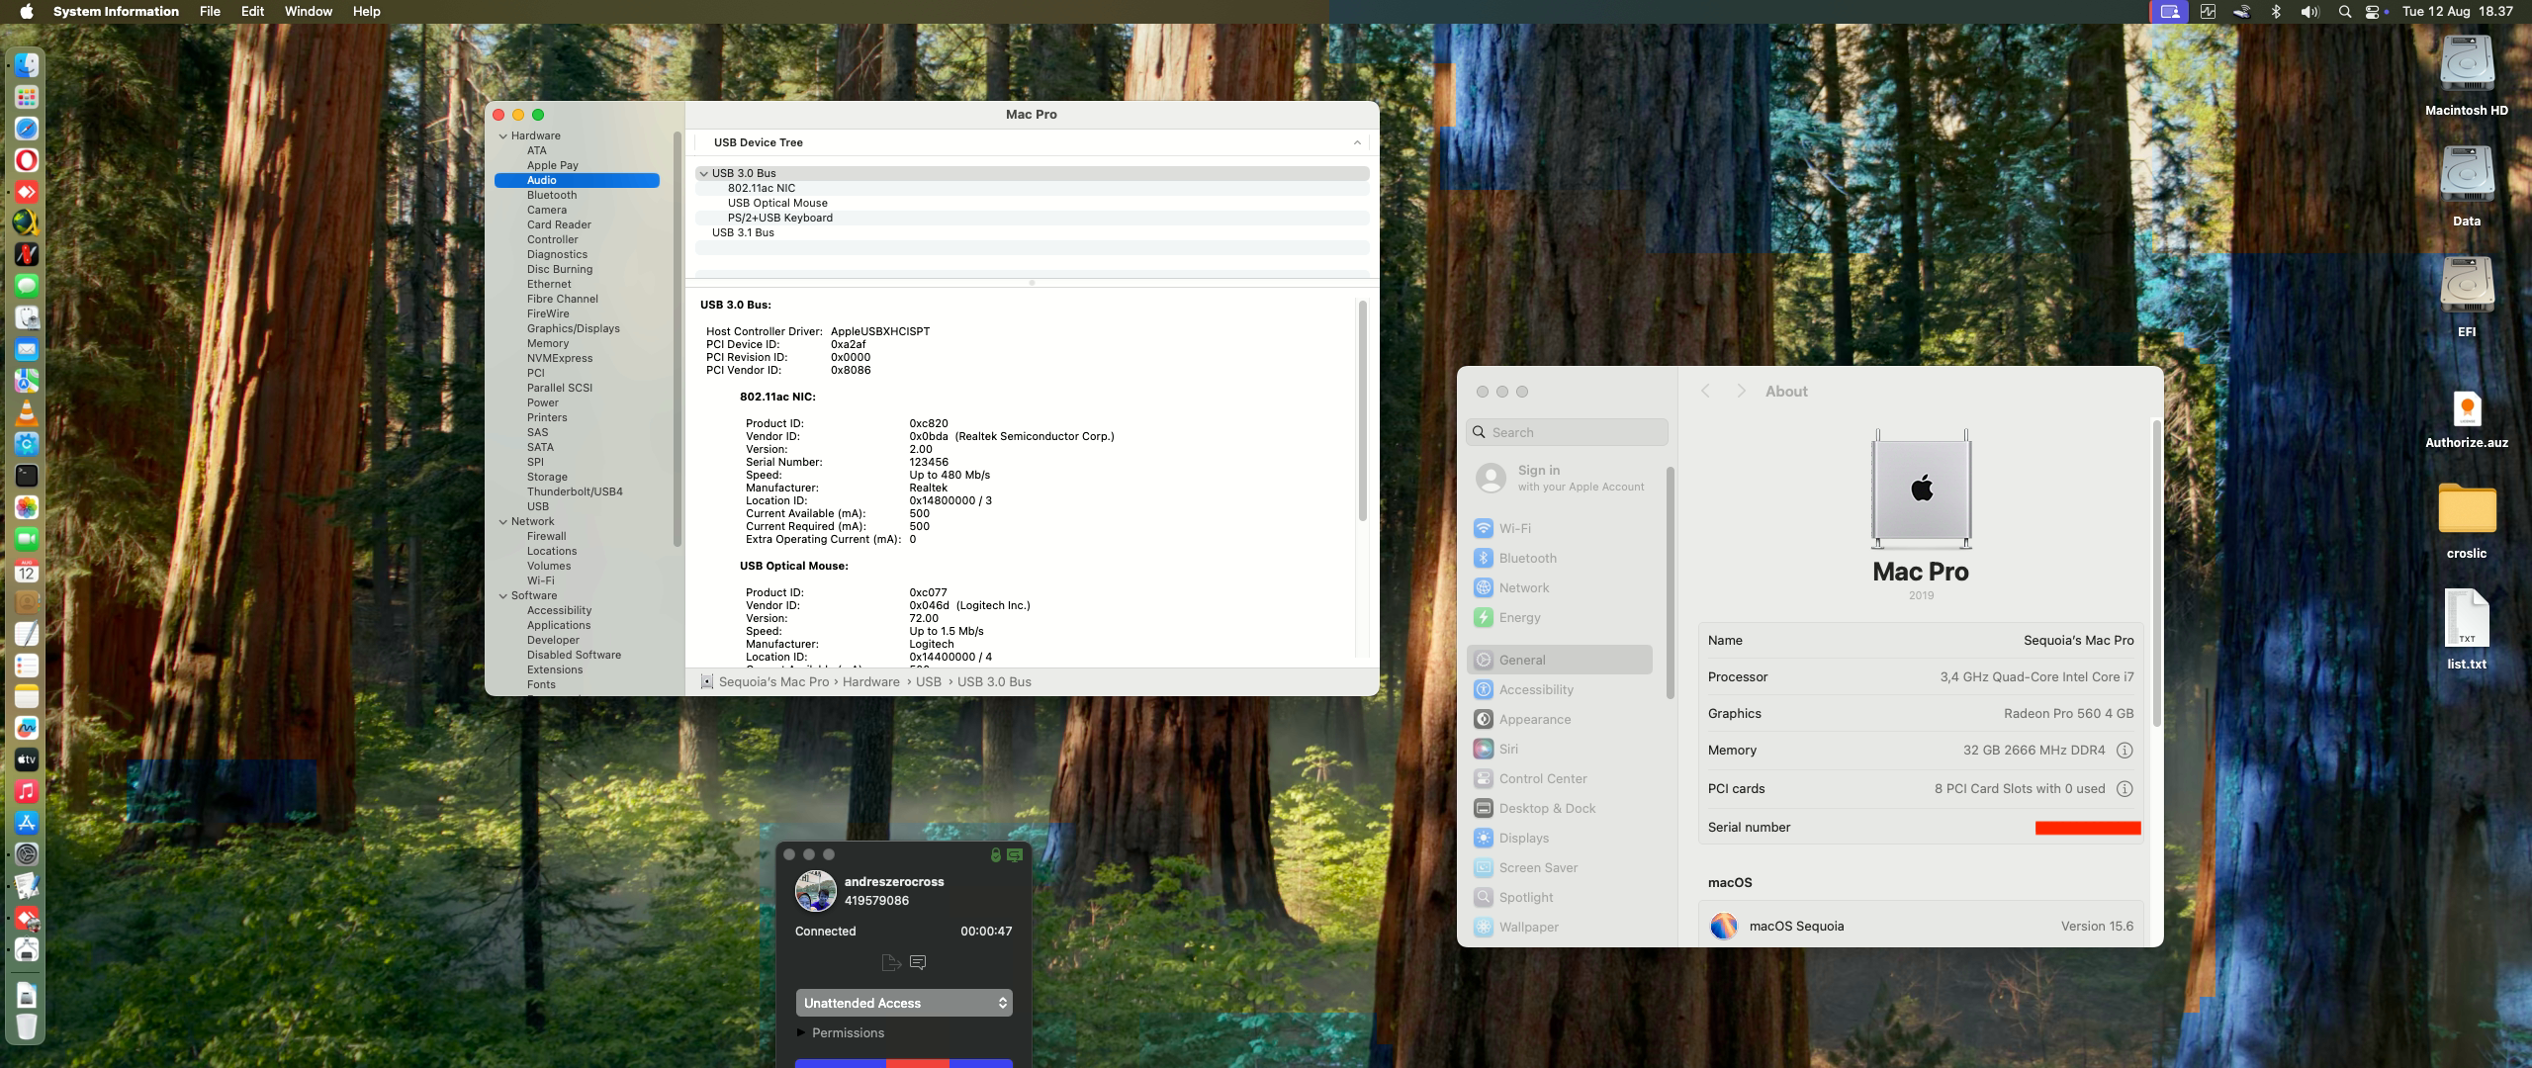This screenshot has height=1068, width=2532.
Task: Open AnyDesk chat icon
Action: point(918,962)
